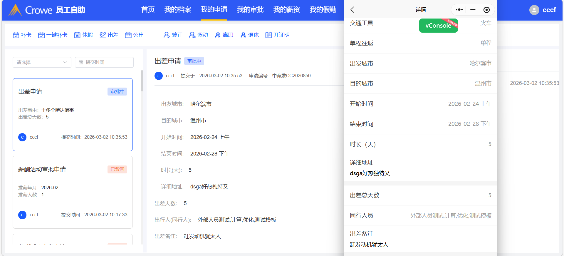Open the 提交时间 date picker field
The height and width of the screenshot is (256, 564).
(x=104, y=62)
